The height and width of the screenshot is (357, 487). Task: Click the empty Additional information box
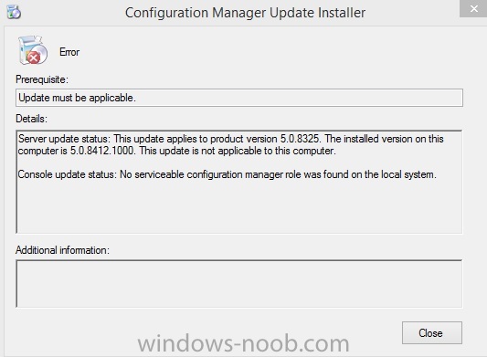239,284
